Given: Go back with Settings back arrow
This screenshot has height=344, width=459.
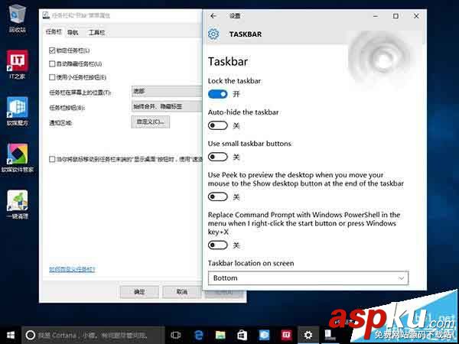Looking at the screenshot, I should pos(213,16).
